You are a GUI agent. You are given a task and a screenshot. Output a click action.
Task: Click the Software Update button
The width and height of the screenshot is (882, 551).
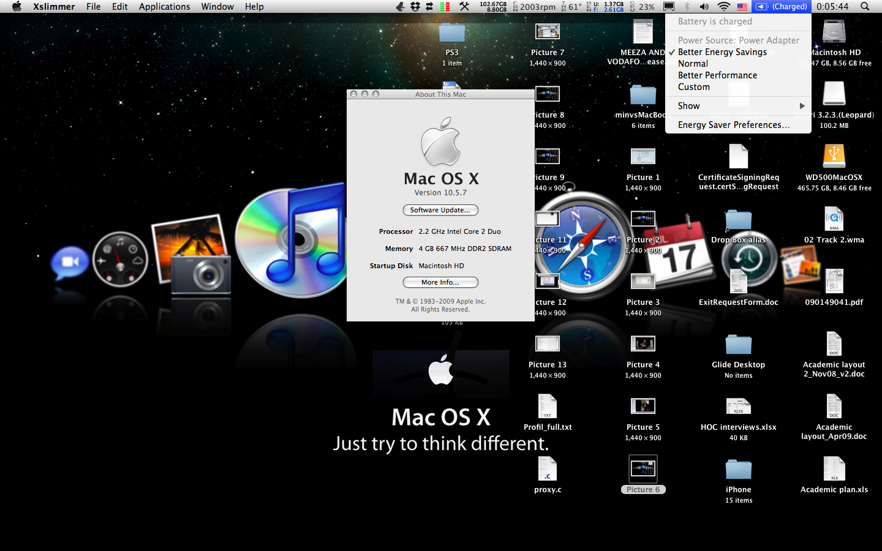coord(440,210)
